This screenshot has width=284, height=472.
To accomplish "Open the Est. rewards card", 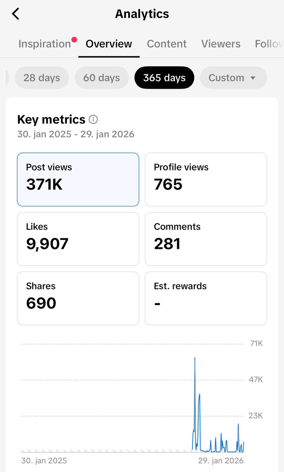I will [206, 298].
